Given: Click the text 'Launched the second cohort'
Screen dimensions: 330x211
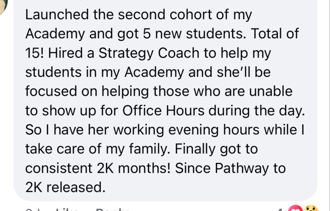Looking at the screenshot, I should point(95,15).
